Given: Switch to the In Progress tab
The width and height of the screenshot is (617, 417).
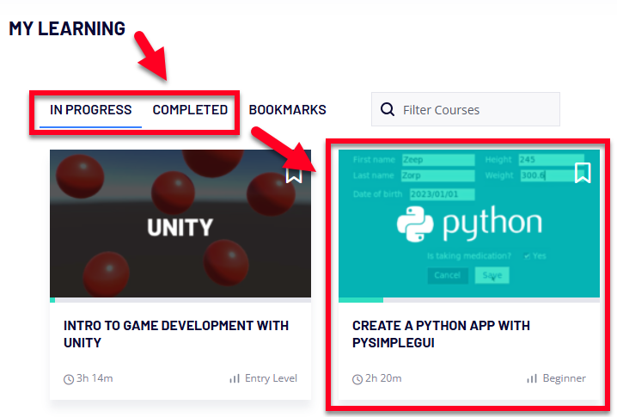Looking at the screenshot, I should (90, 110).
